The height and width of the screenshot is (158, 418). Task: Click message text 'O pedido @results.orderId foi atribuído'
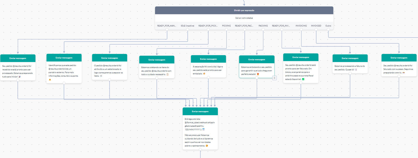(x=108, y=71)
